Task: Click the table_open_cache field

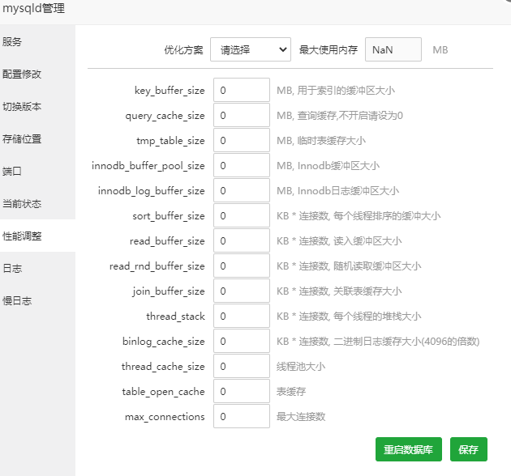Action: [x=242, y=391]
